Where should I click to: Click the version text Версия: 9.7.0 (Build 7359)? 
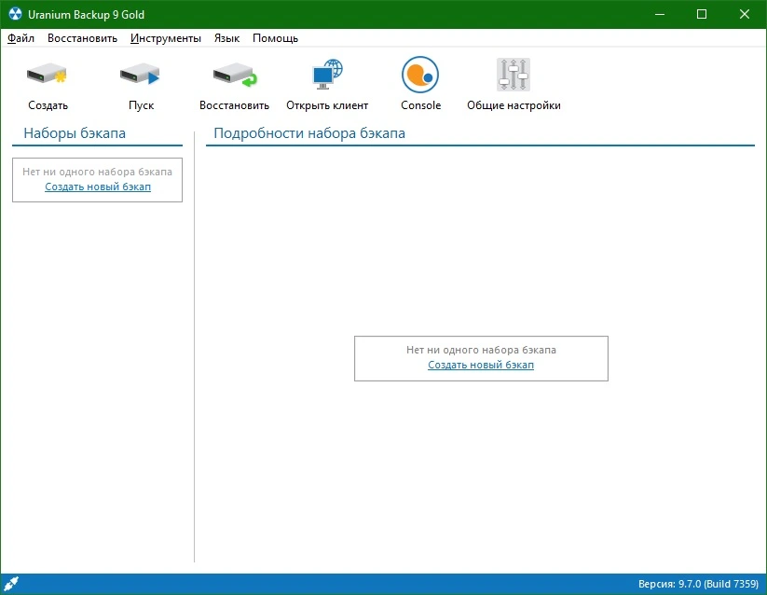(698, 584)
